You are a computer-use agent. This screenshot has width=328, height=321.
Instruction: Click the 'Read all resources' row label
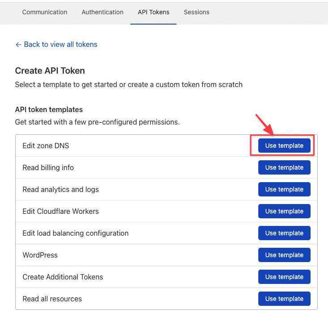[52, 299]
